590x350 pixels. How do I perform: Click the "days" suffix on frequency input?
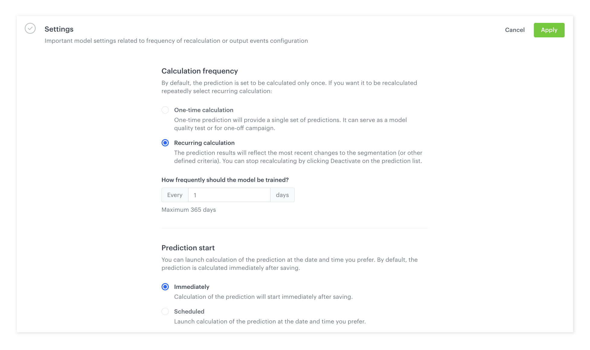point(282,195)
